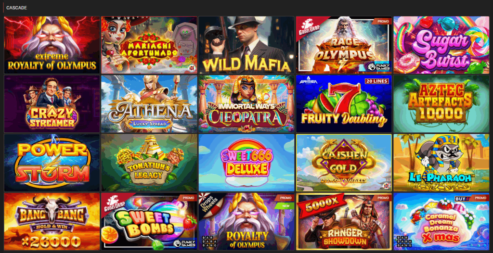493x253 pixels.
Task: Open the Wild Mafia game thumbnail
Action: pyautogui.click(x=246, y=45)
